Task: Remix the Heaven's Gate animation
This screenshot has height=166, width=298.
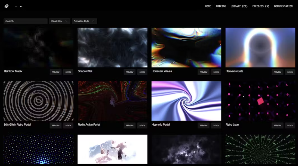Action: pos(290,72)
